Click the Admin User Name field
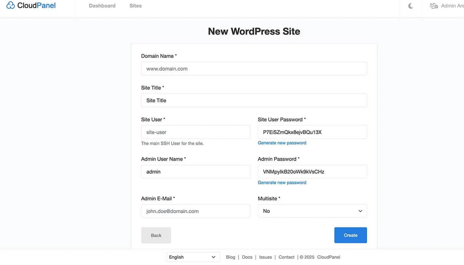Image resolution: width=464 pixels, height=265 pixels. pos(196,172)
